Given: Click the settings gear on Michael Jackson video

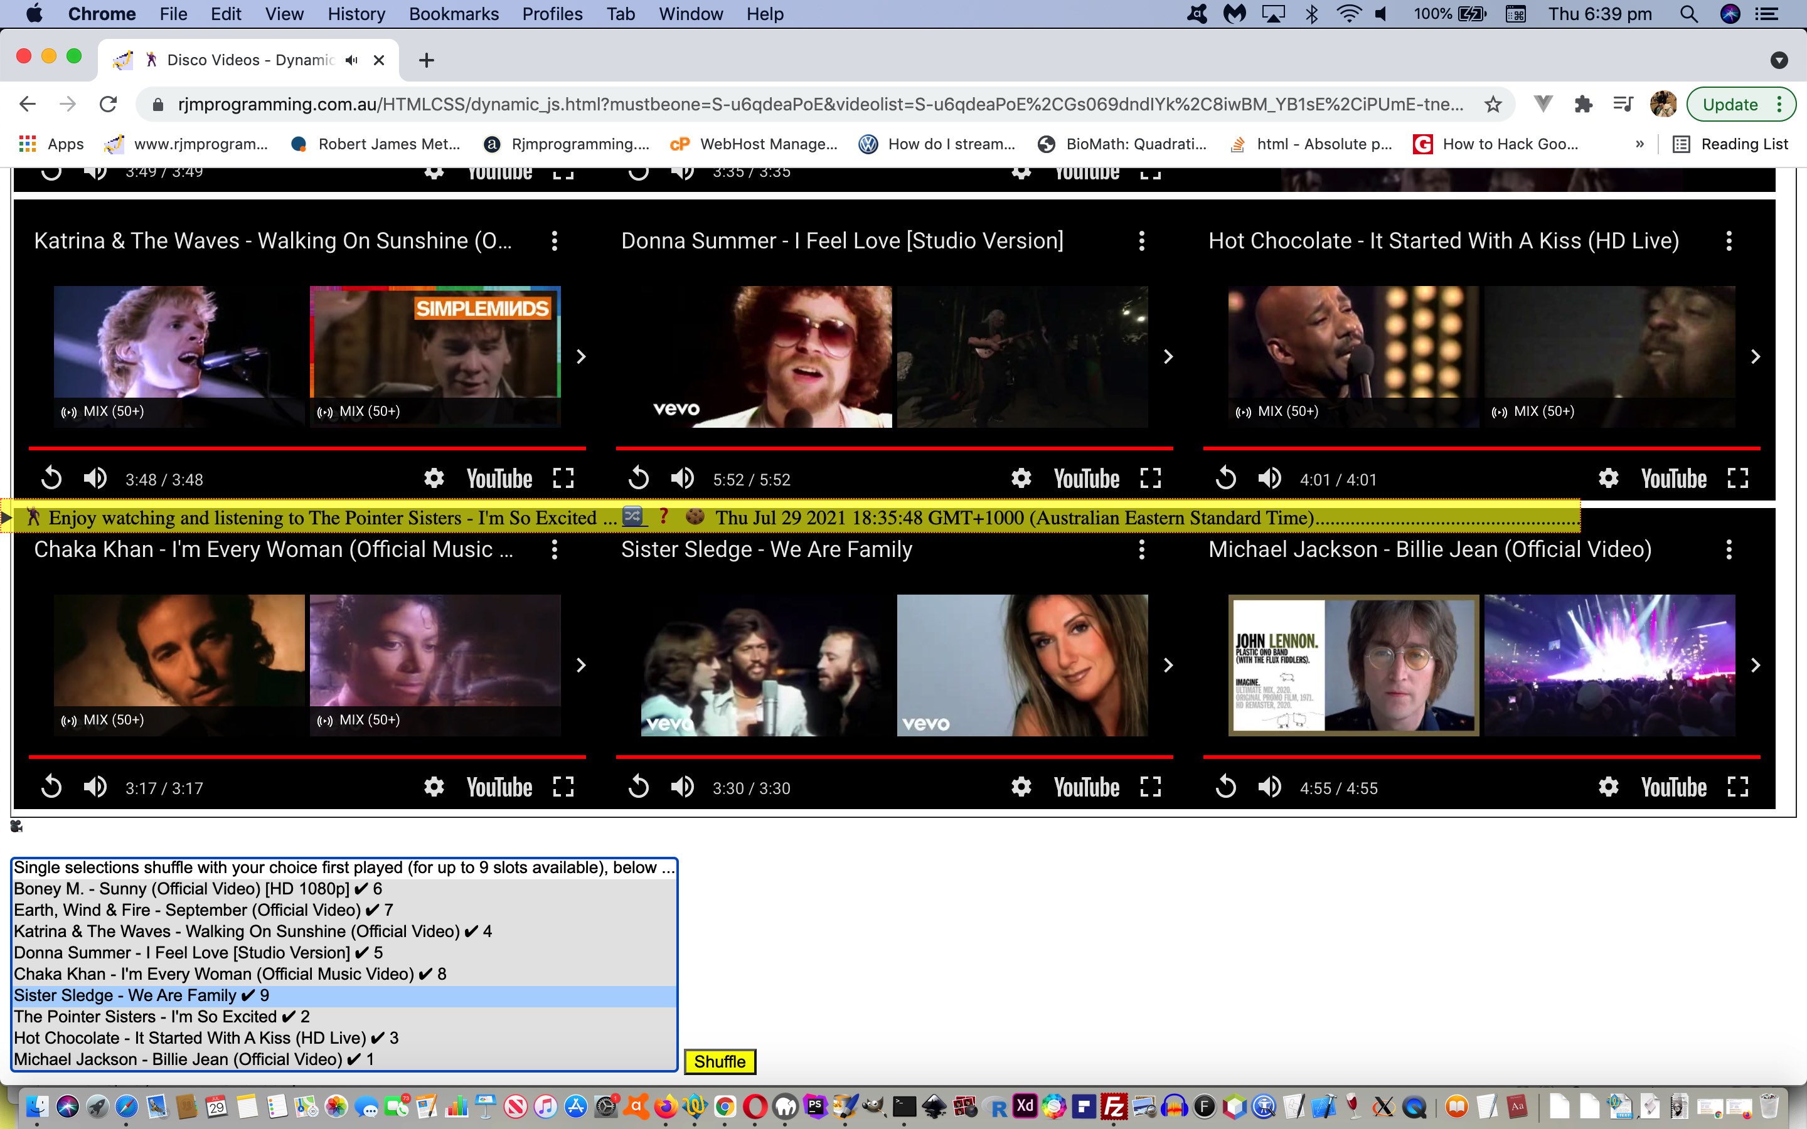Looking at the screenshot, I should coord(1609,787).
